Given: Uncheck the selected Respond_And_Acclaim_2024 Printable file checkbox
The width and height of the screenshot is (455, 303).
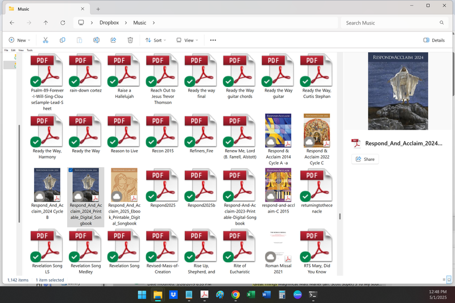Looking at the screenshot, I should tap(71, 170).
